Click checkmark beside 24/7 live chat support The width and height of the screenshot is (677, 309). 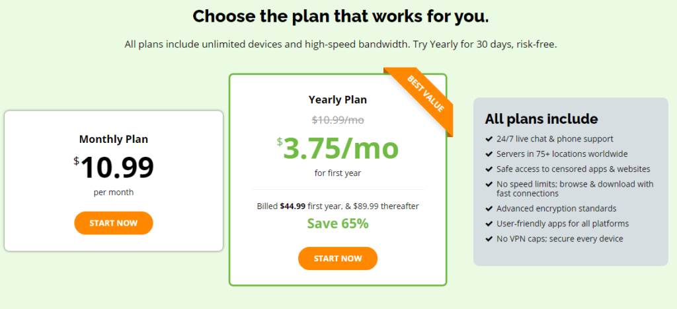(x=489, y=139)
